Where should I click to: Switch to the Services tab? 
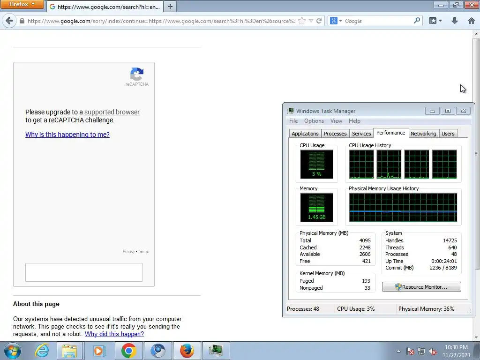point(361,134)
